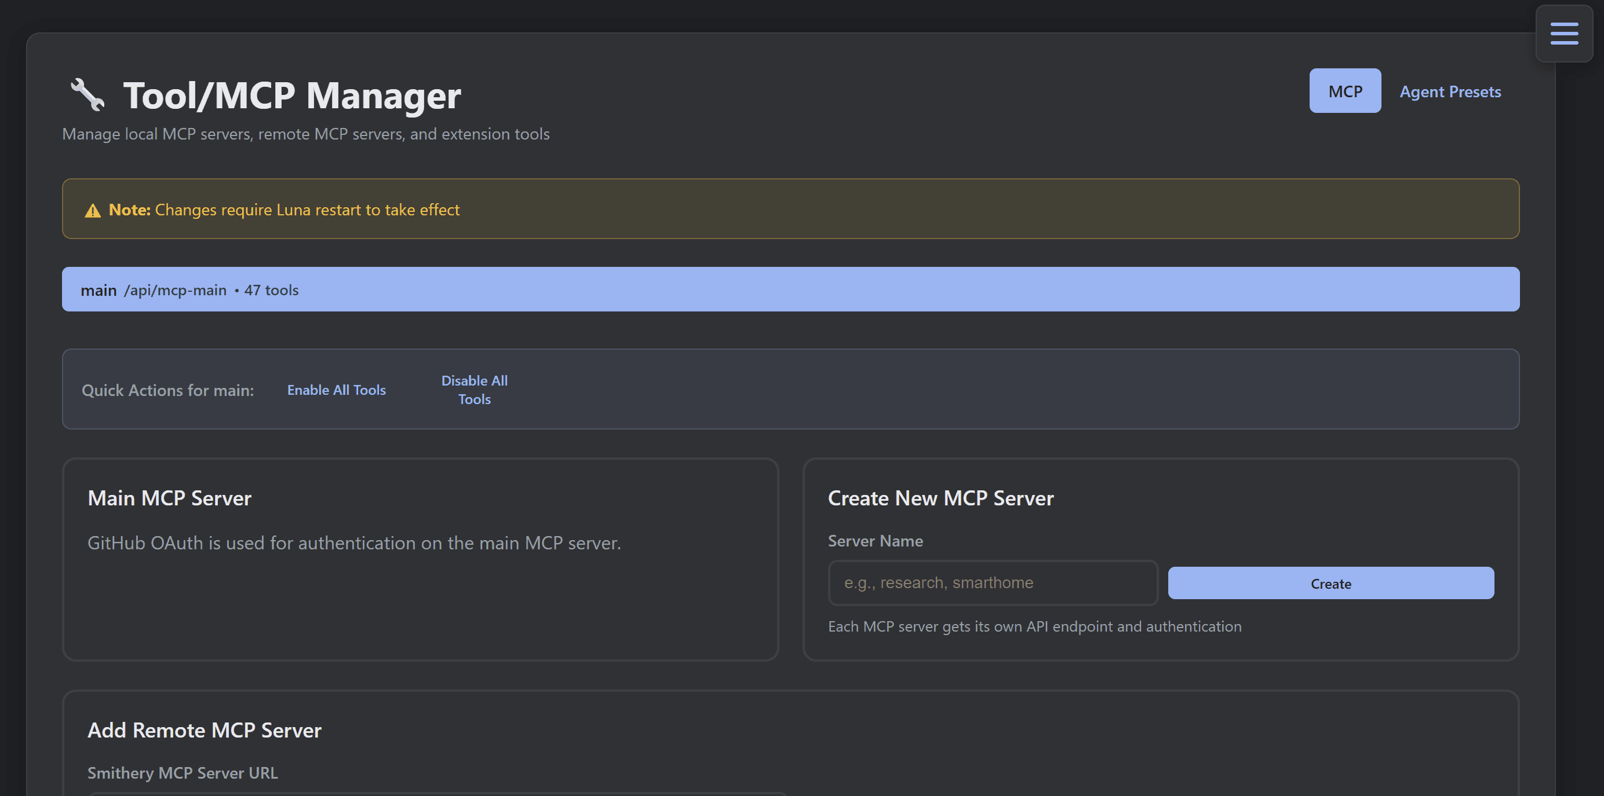Viewport: 1604px width, 796px height.
Task: Expand the main MCP server entry
Action: (x=791, y=288)
